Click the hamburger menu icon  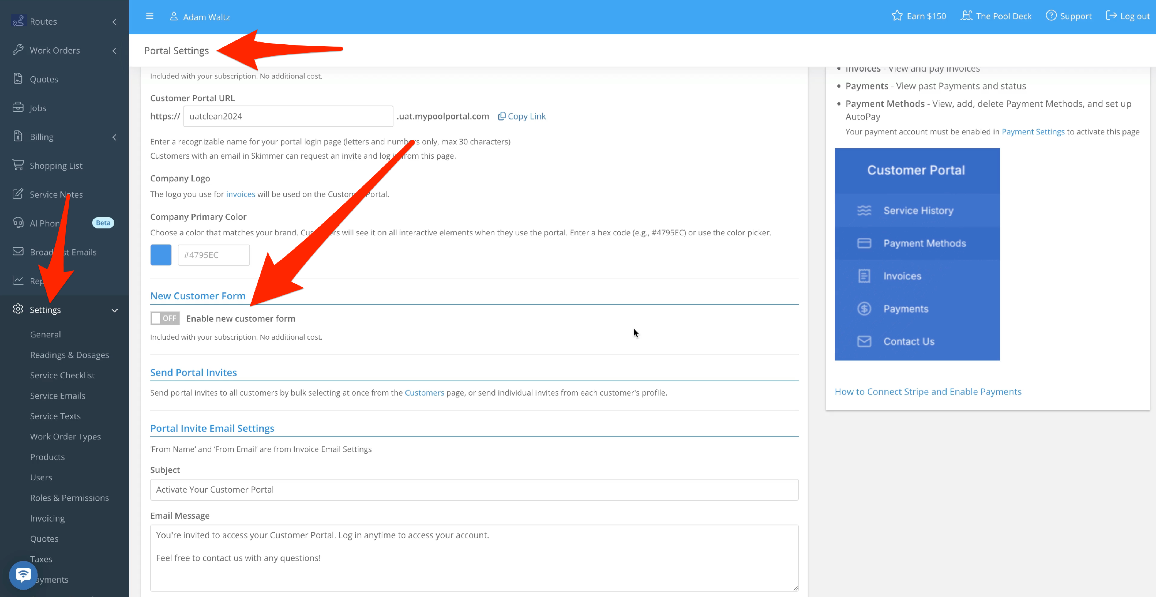point(150,16)
